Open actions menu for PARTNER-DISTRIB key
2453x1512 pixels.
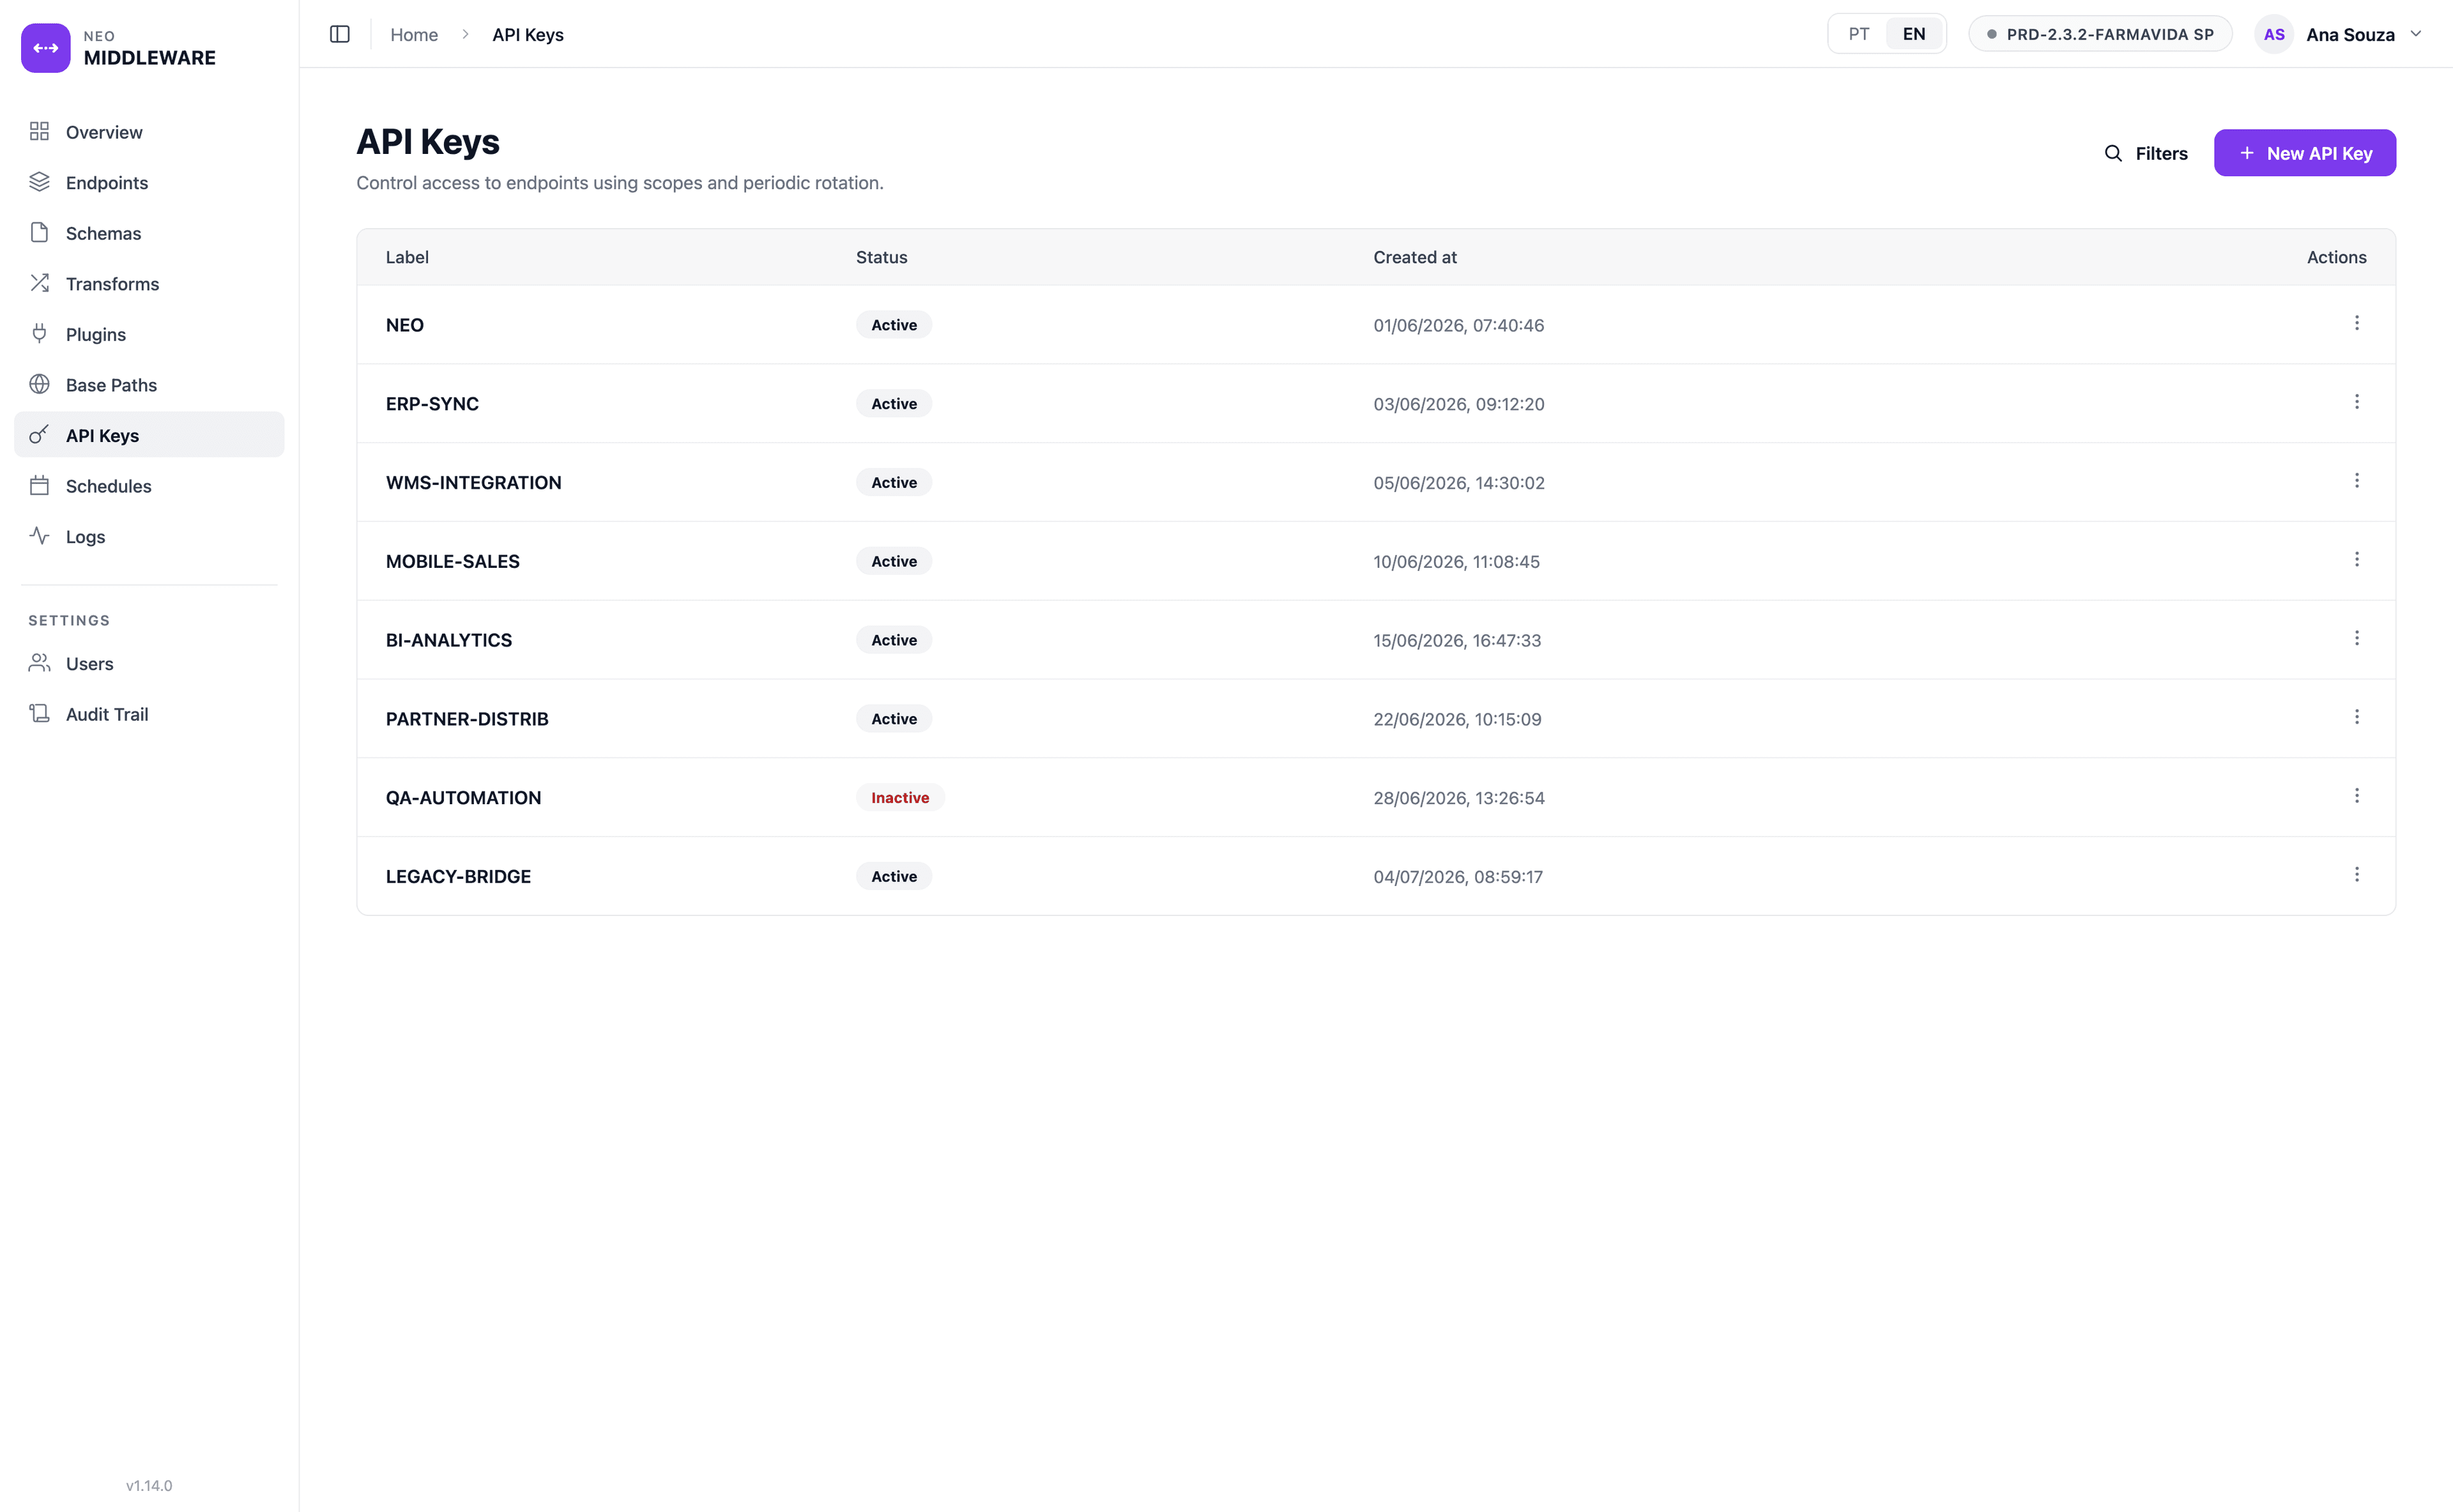(x=2357, y=717)
